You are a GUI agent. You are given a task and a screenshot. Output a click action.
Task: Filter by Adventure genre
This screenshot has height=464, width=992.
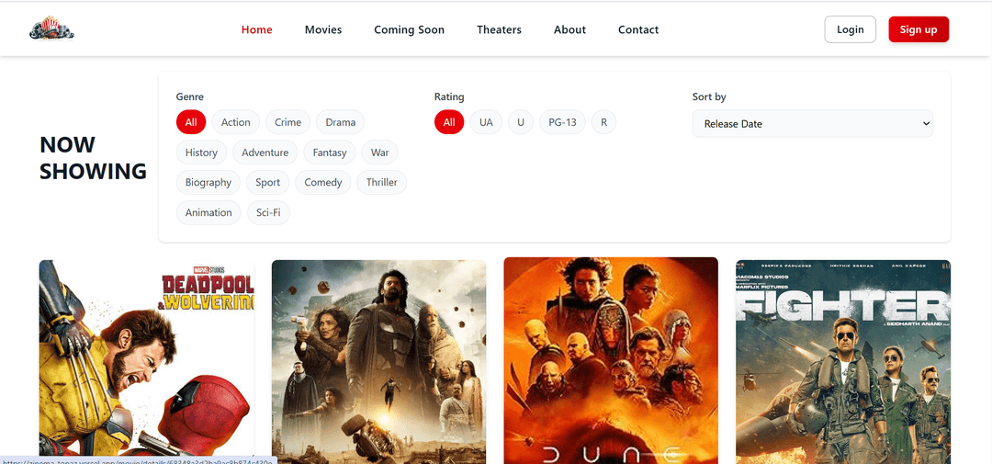[265, 153]
